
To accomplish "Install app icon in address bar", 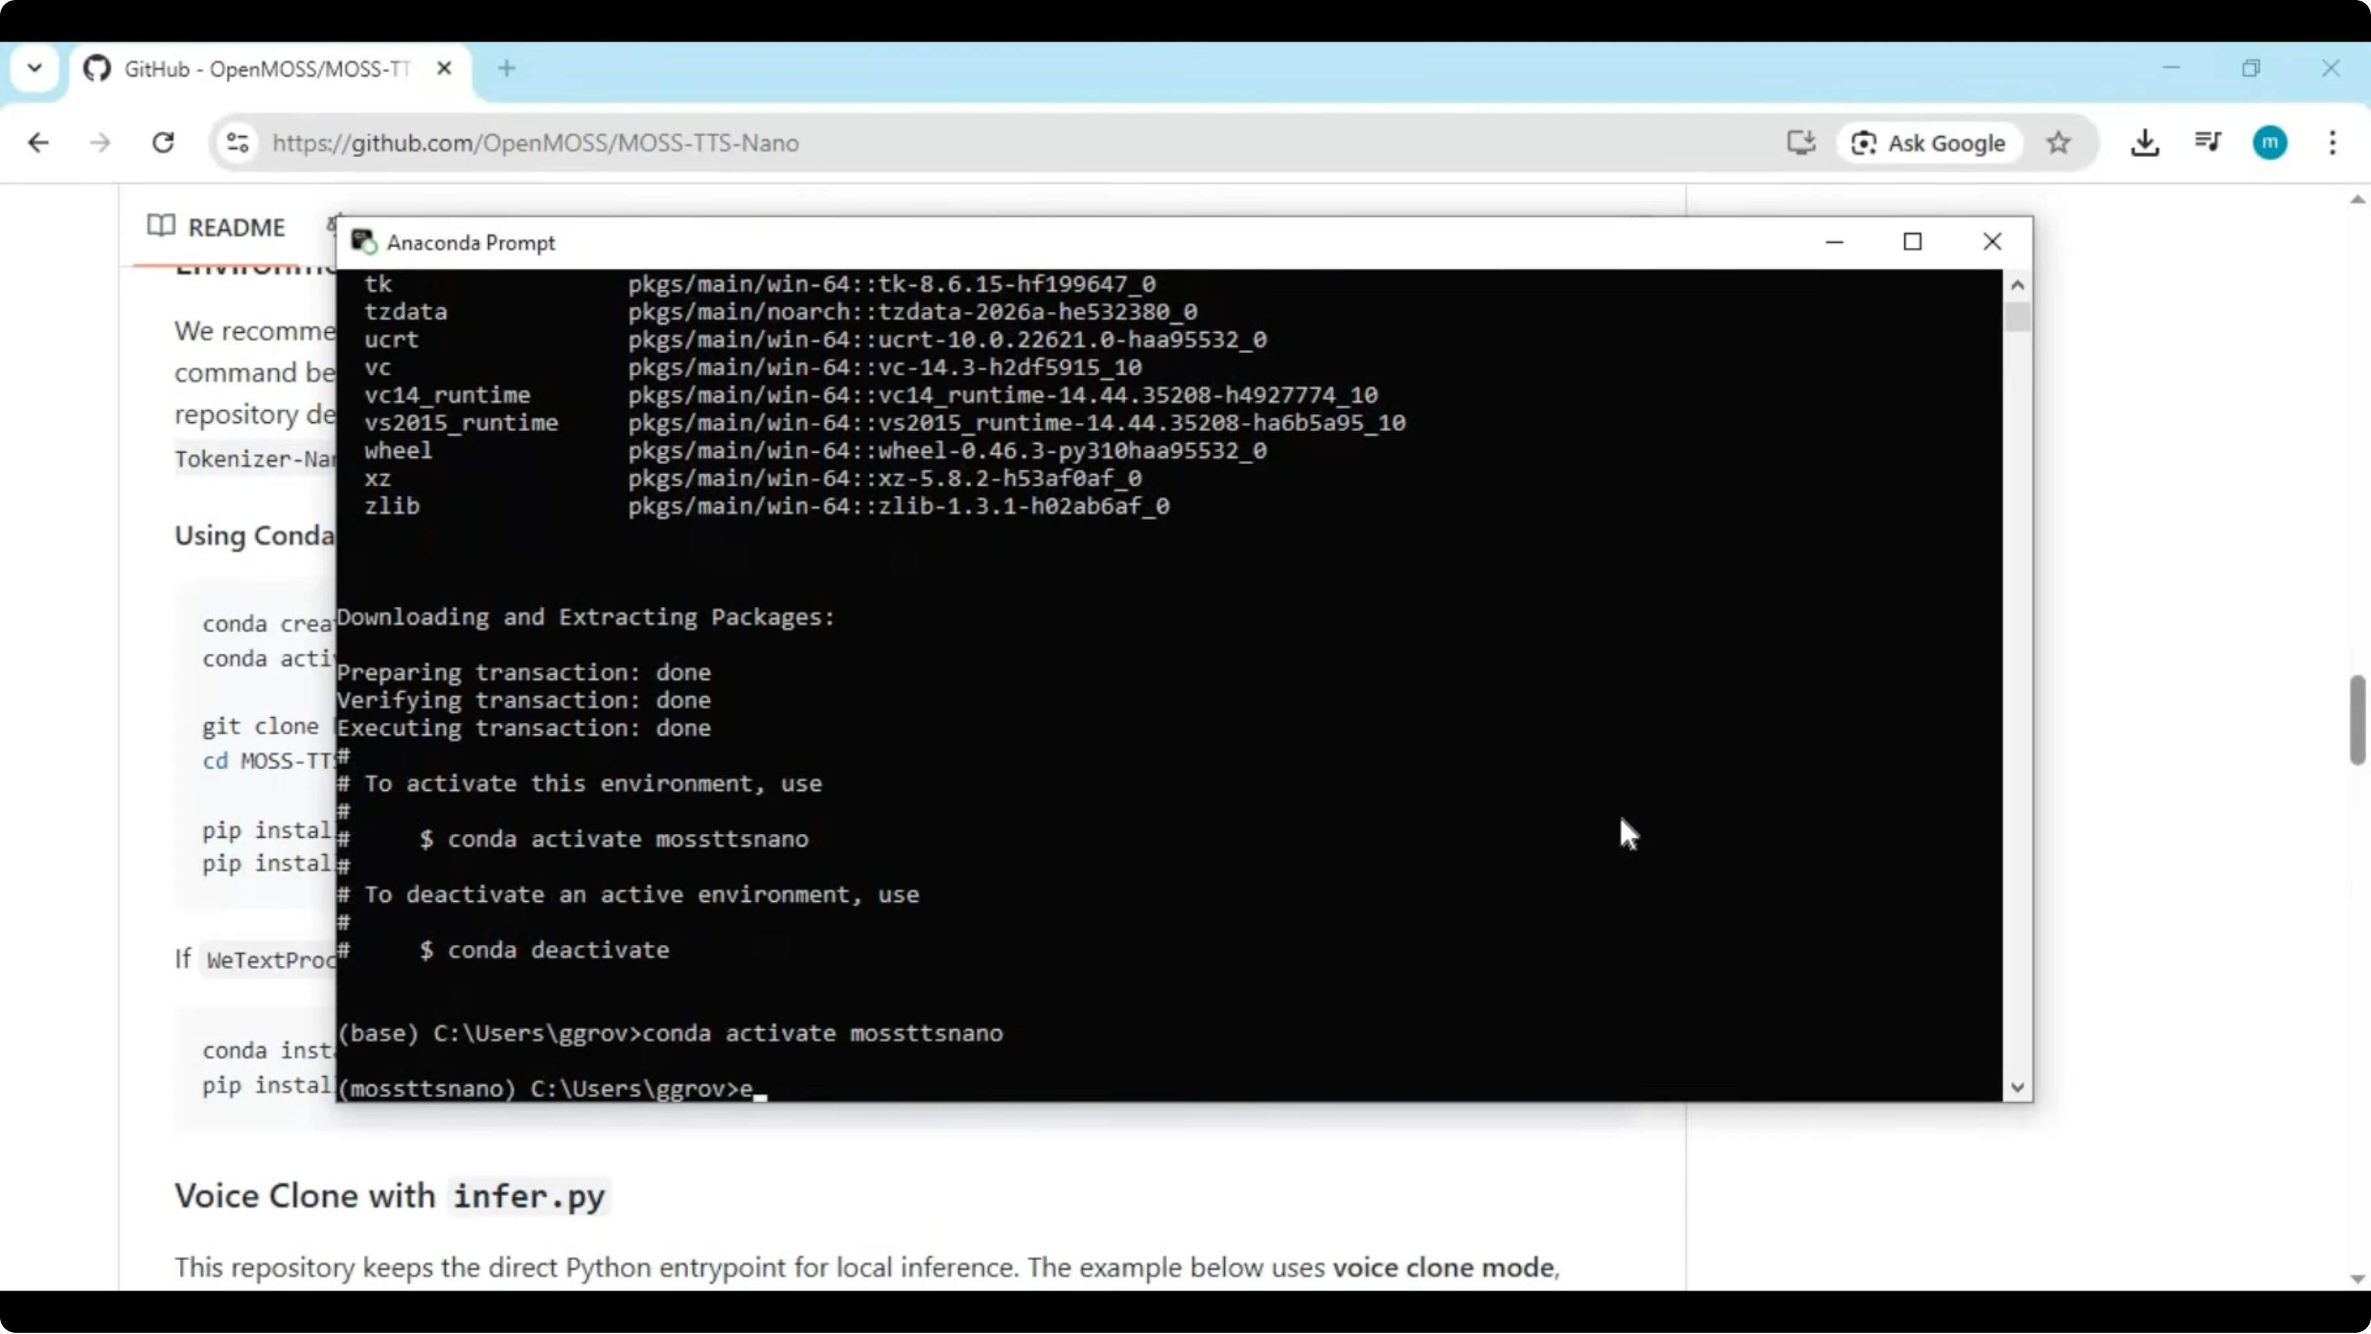I will [x=1800, y=143].
